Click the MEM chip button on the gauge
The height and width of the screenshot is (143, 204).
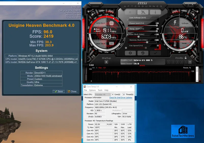(111, 43)
